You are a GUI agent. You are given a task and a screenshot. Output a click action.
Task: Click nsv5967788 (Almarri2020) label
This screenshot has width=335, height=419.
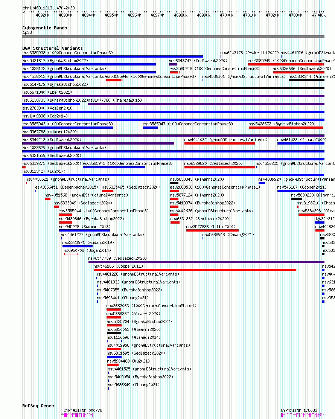pos(50,132)
